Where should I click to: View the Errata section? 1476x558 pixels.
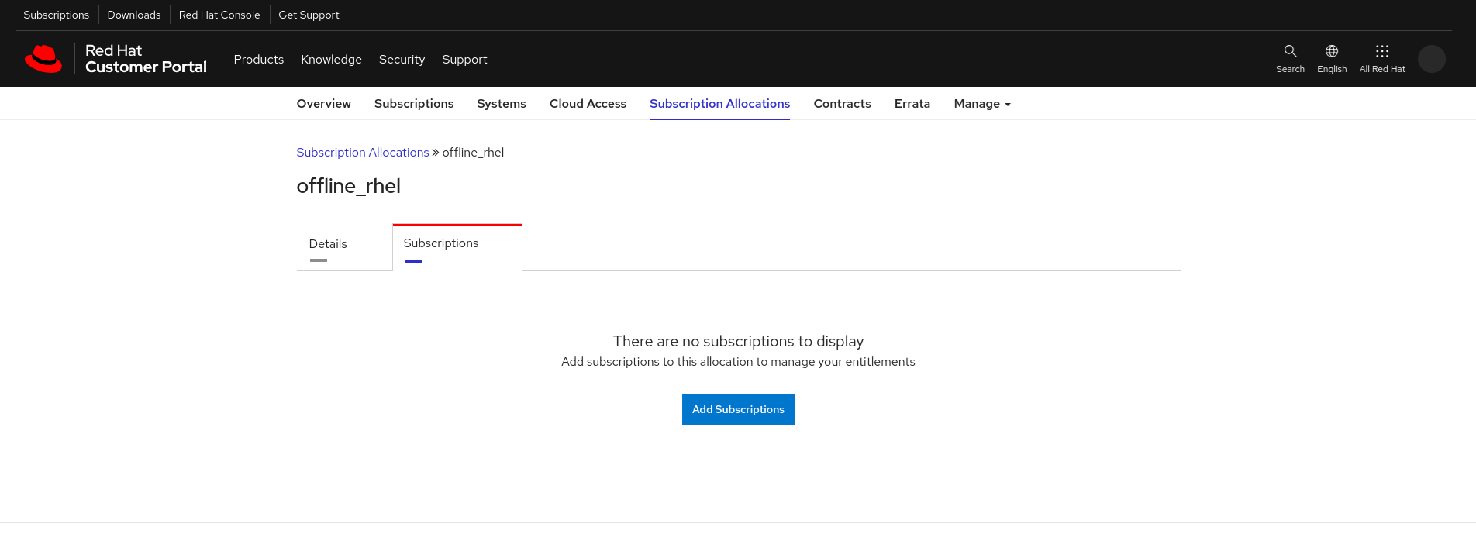(x=912, y=104)
